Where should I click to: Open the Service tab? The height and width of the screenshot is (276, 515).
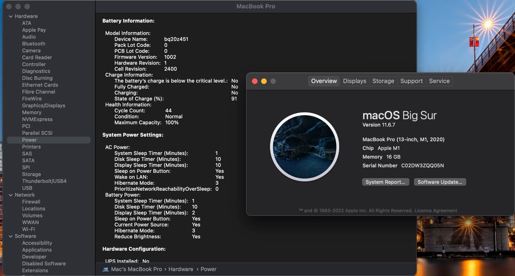tap(439, 81)
